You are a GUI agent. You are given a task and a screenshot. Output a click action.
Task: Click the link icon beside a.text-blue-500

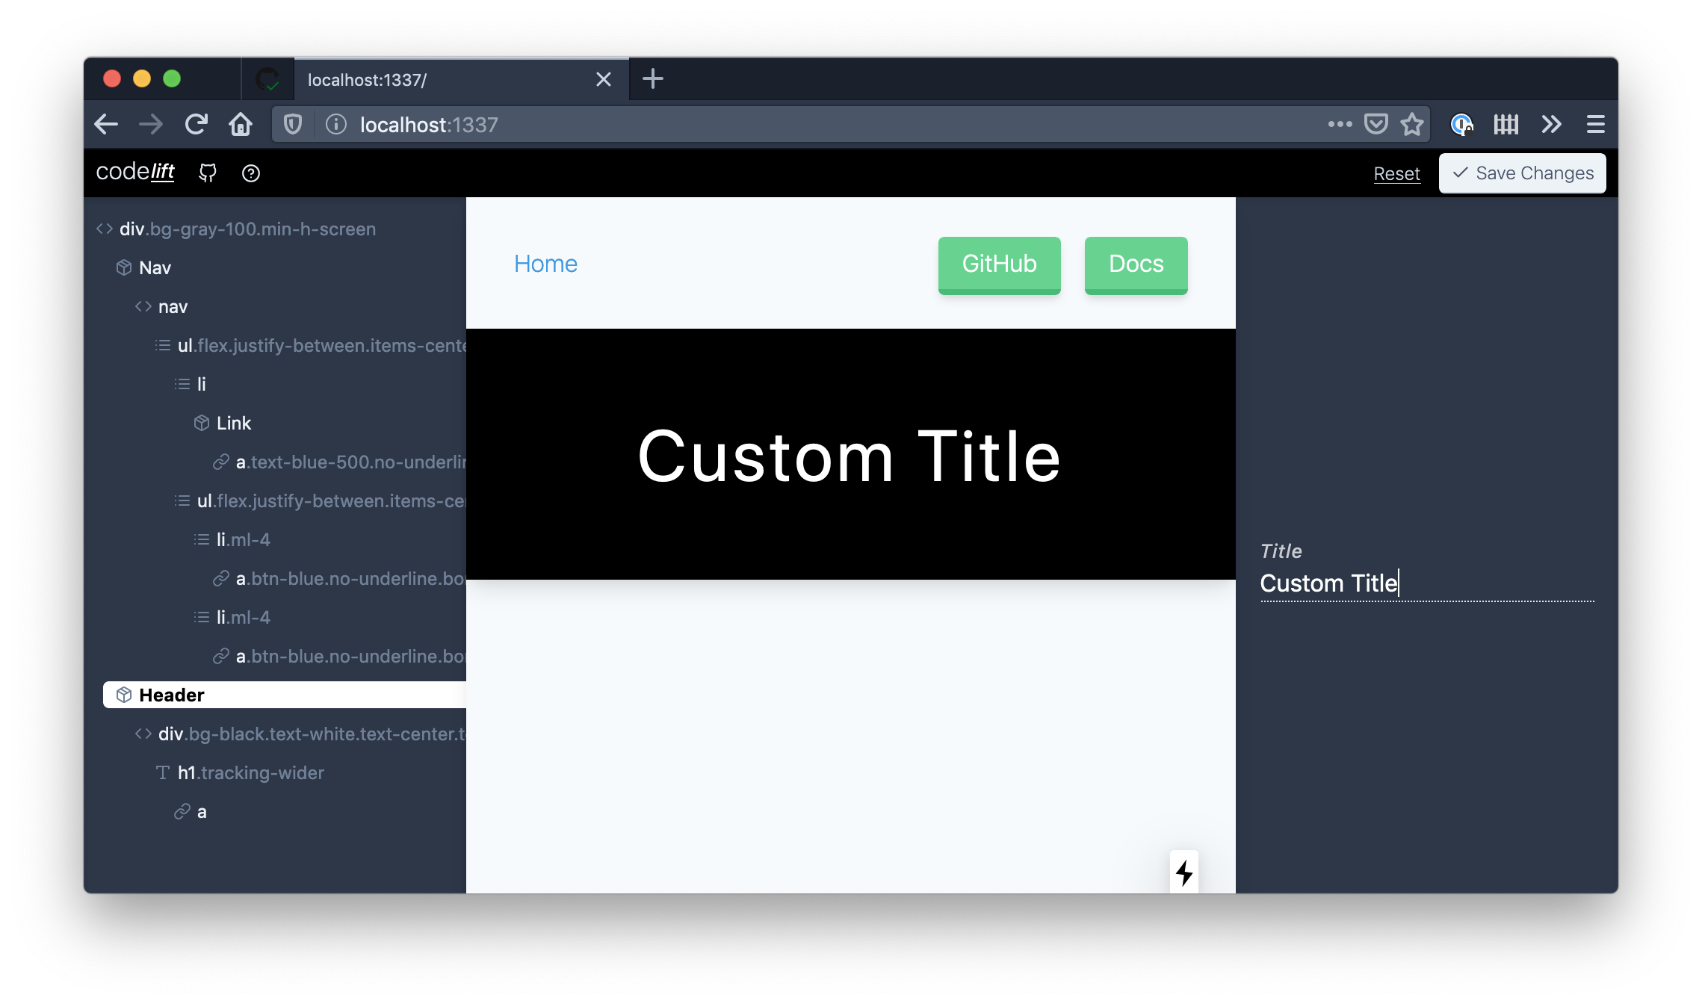point(221,462)
